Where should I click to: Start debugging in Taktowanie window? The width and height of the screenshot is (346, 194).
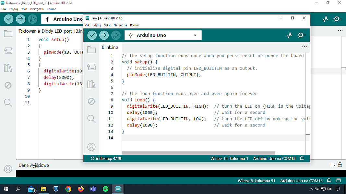point(32,19)
